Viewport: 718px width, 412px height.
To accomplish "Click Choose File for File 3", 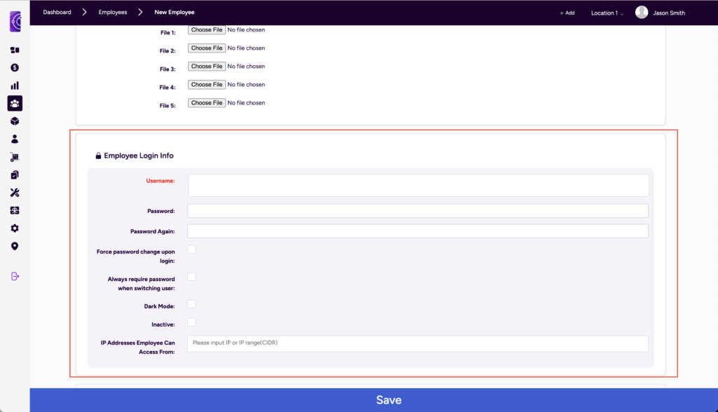I will (x=207, y=67).
